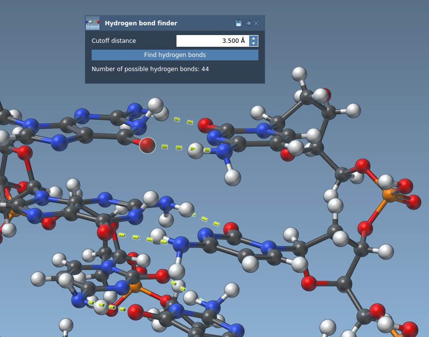Select the blue nitrogen right of the highlighted oxygen
The width and height of the screenshot is (429, 337).
[224, 151]
